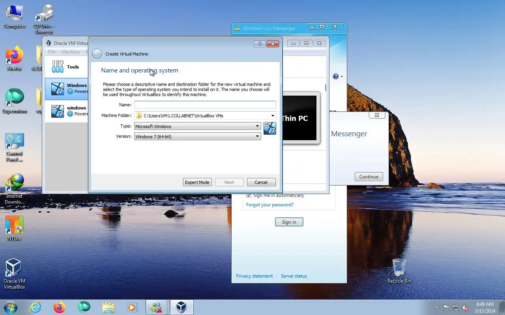Open the Action Center flag icon
Image resolution: width=505 pixels, height=315 pixels.
coord(446,308)
